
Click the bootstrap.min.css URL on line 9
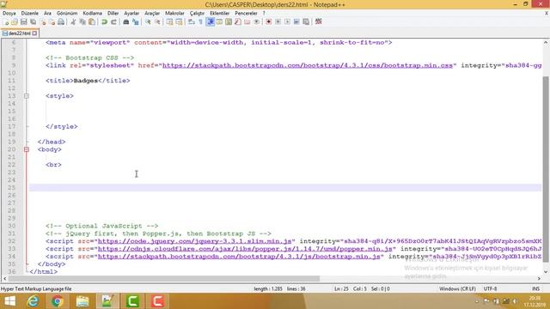[308, 65]
